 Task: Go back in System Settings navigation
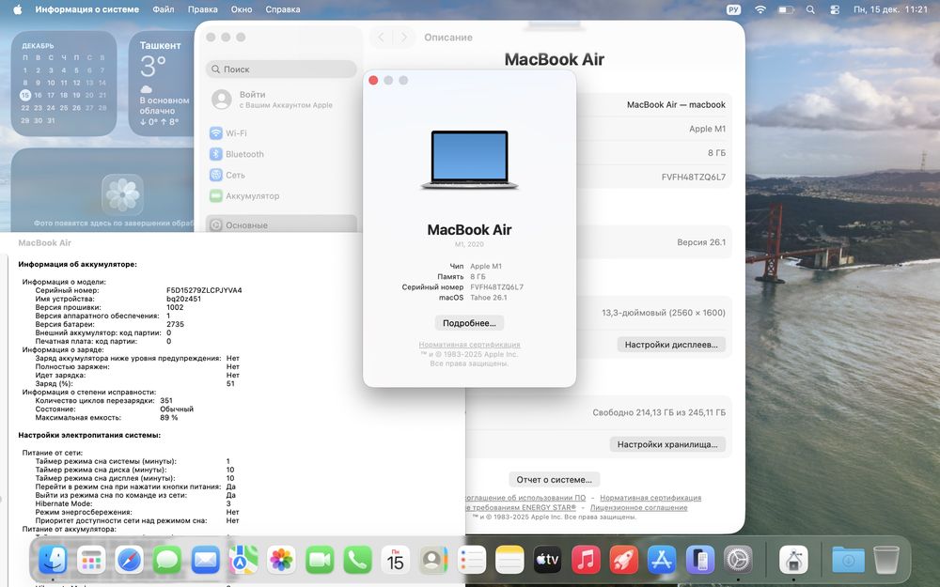[381, 38]
